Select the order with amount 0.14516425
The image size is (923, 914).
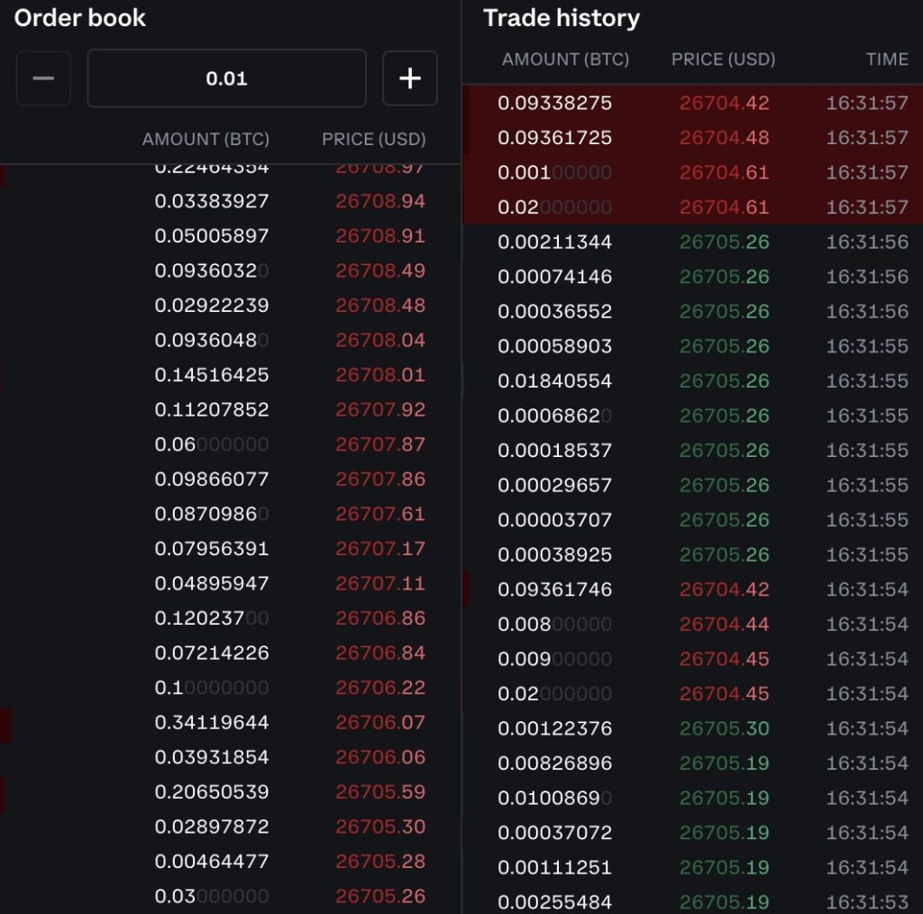(212, 375)
